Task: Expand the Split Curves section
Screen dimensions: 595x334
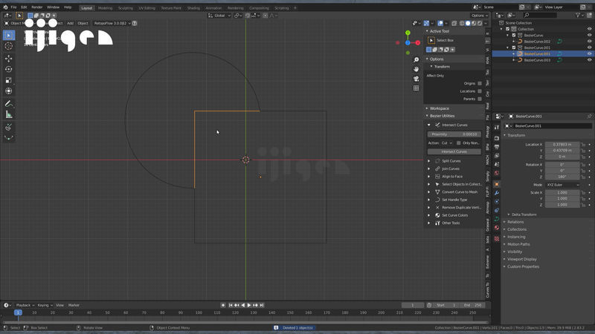Action: pos(451,161)
